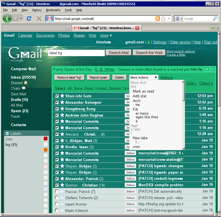Open the More Actions dropdown

[144, 77]
